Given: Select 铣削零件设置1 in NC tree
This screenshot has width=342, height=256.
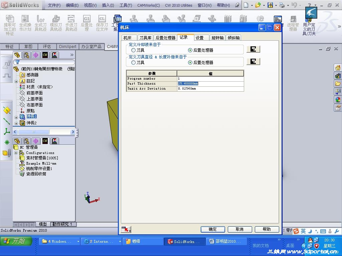Looking at the screenshot, I should click(x=39, y=169).
